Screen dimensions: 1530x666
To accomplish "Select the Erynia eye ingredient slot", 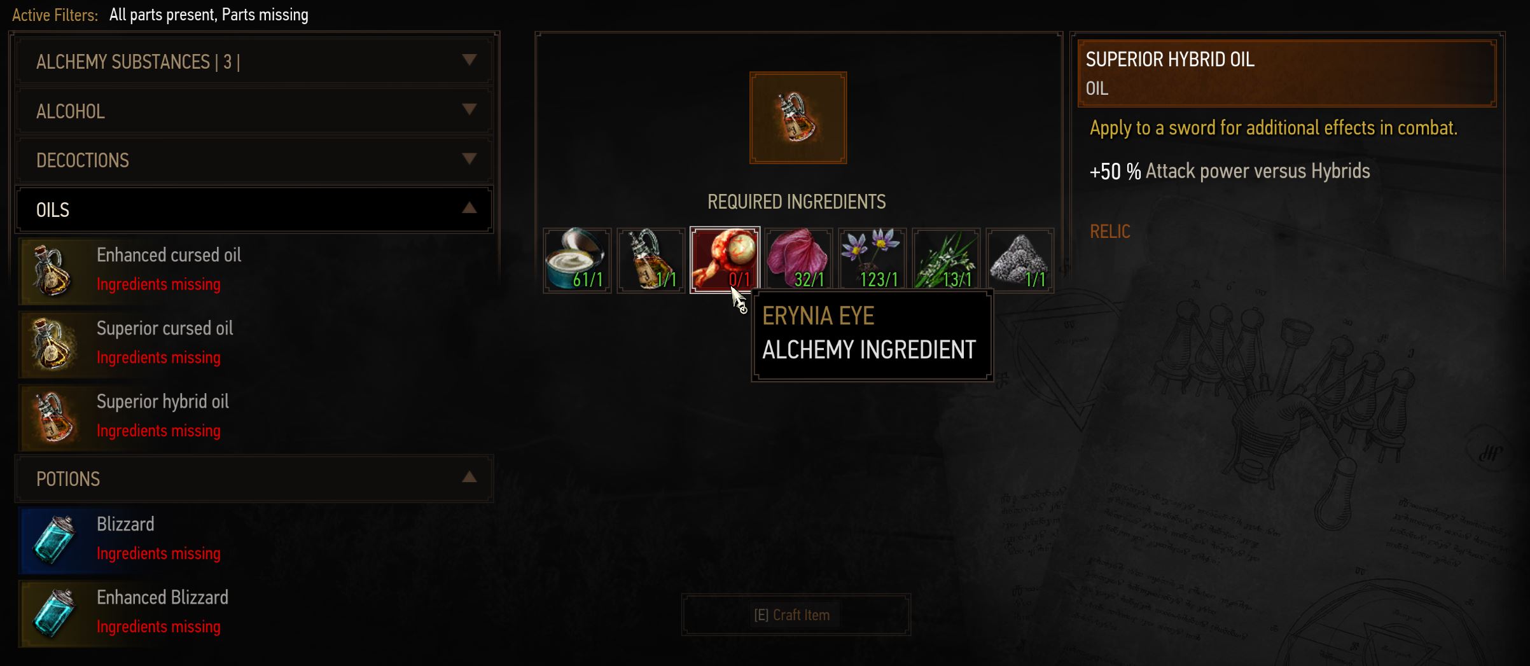I will (725, 260).
